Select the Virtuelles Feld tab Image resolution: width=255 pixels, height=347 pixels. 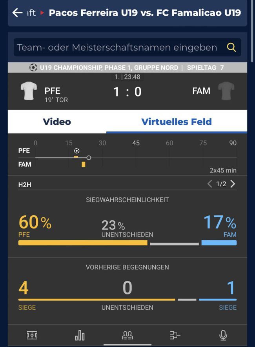pos(177,122)
